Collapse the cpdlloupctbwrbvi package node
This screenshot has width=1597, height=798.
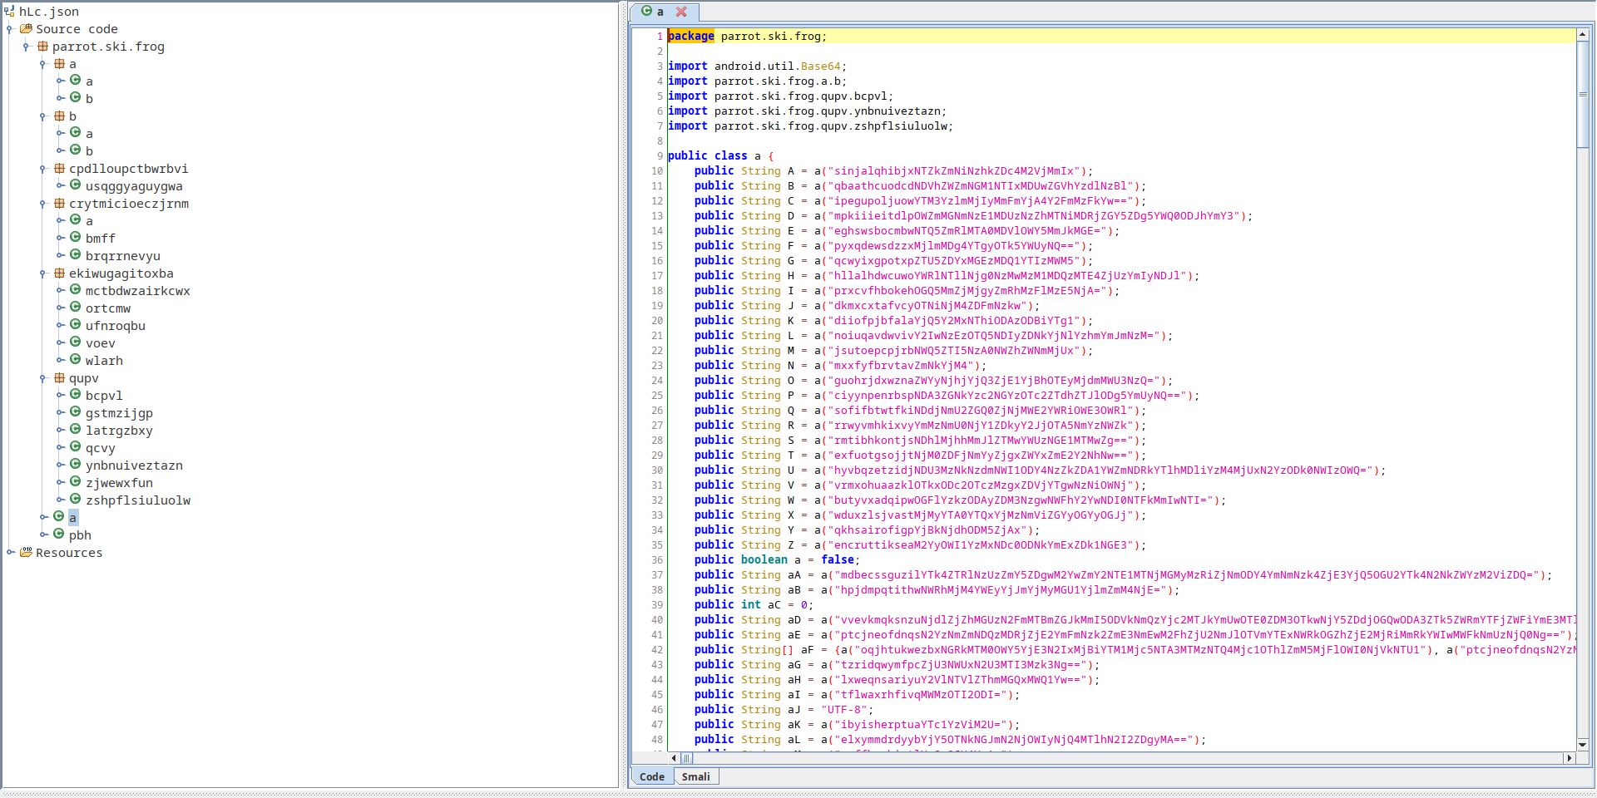click(43, 169)
